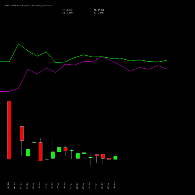
Task: Click the green indicator line's highest peak
Action: (x=19, y=44)
